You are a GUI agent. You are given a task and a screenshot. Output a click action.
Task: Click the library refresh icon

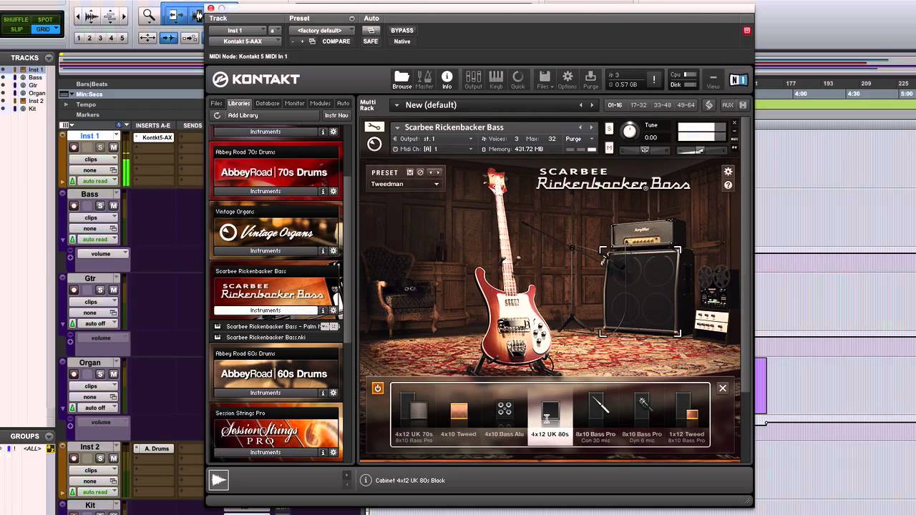point(217,115)
